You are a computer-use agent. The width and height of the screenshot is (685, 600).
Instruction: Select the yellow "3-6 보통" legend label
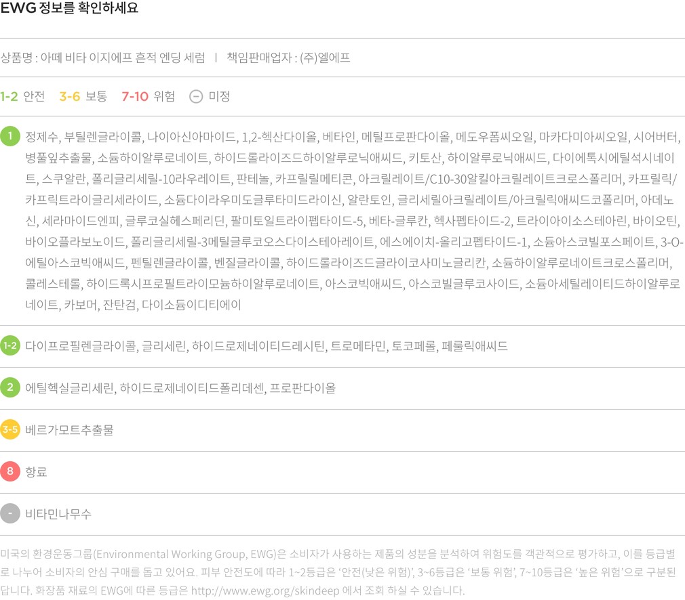tap(83, 96)
